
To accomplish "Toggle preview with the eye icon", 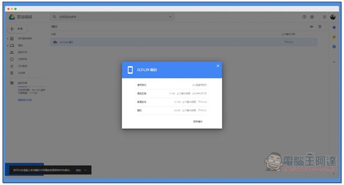I will point(311,27).
